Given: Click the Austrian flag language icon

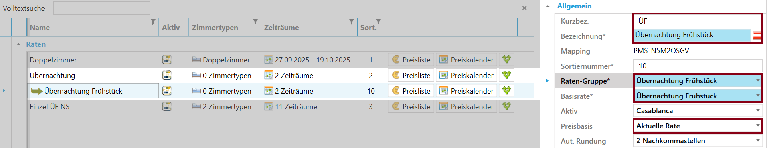Looking at the screenshot, I should point(757,36).
